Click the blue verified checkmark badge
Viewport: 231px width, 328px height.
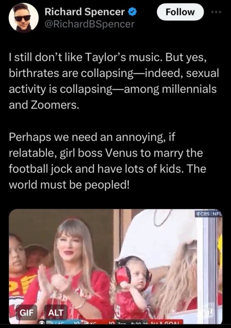132,12
